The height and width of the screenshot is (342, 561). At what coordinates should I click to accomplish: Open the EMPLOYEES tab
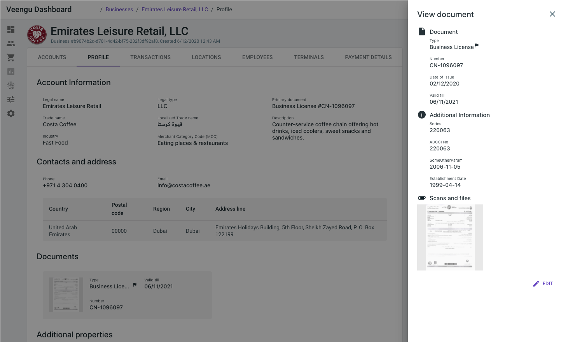pos(257,57)
